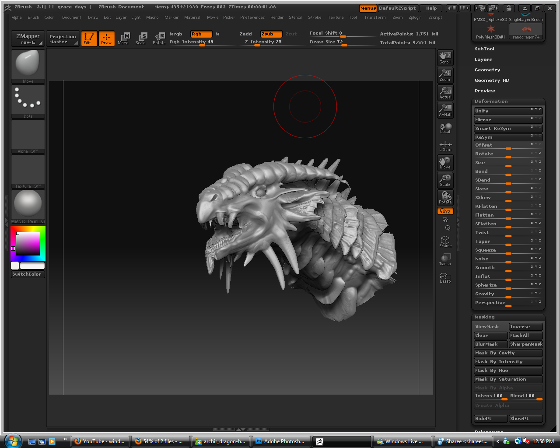Image resolution: width=560 pixels, height=448 pixels.
Task: Open the Stroke menu
Action: [x=315, y=17]
